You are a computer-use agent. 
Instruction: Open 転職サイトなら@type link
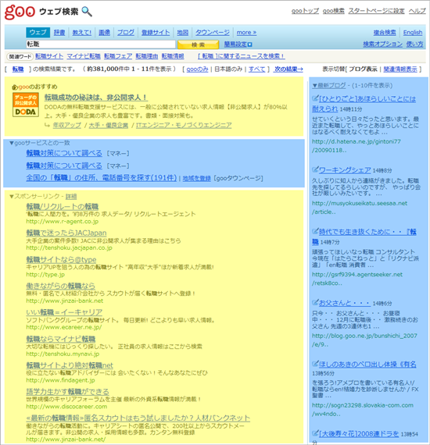(61, 260)
